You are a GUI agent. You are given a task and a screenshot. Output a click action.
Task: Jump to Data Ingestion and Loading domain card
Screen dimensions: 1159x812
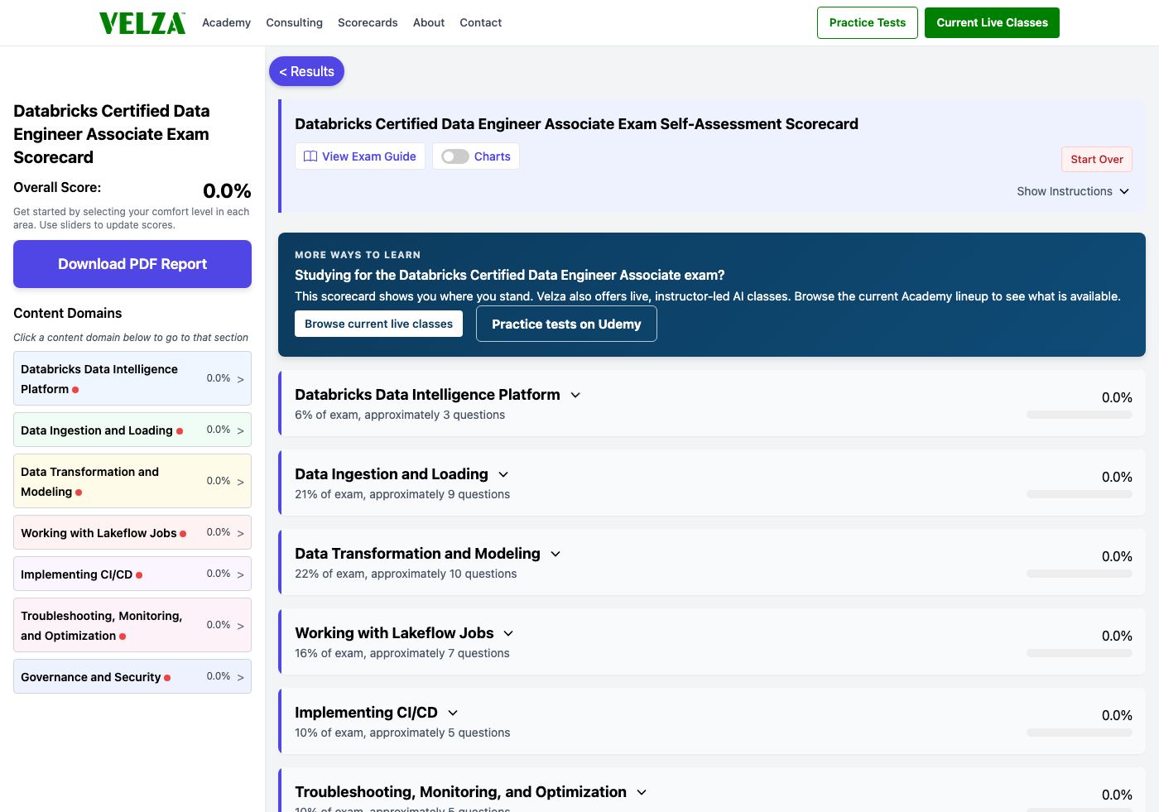(x=132, y=430)
